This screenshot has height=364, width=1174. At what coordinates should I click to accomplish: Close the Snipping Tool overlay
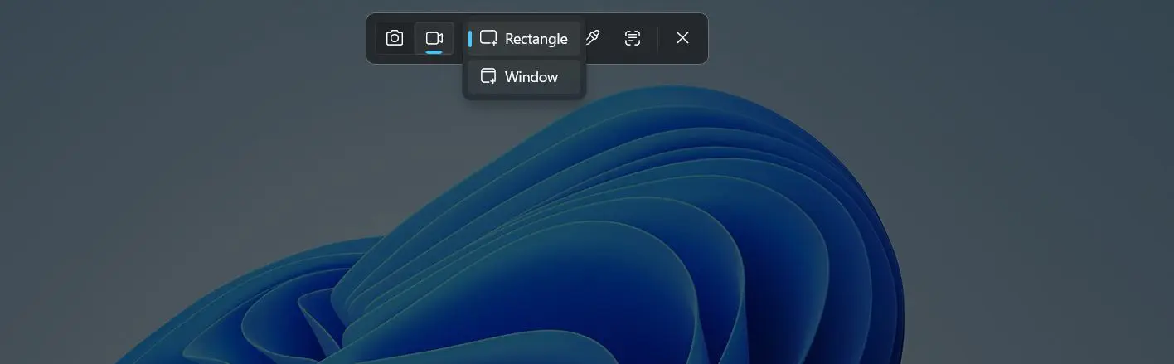pyautogui.click(x=682, y=38)
